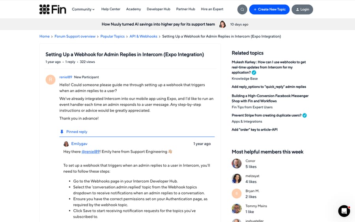The height and width of the screenshot is (222, 355).
Task: Open Popular Topics breadcrumb
Action: click(112, 36)
